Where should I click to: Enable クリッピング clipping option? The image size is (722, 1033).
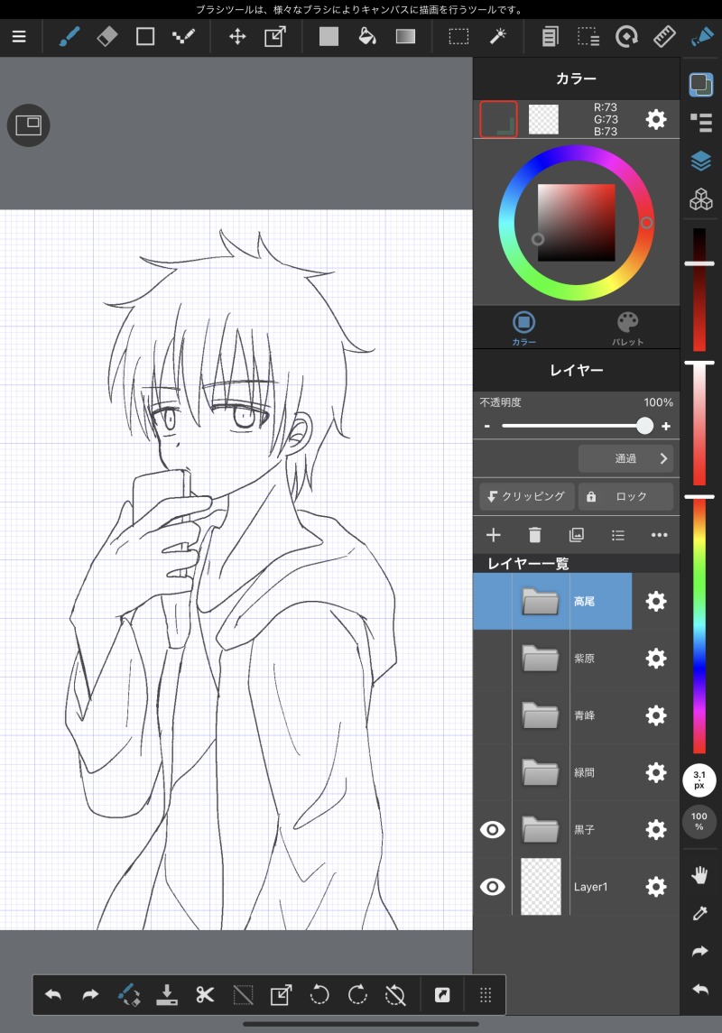click(x=526, y=496)
